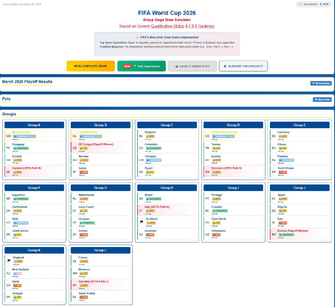
Task: Click SUPPORT THIS PROJECT button
Action: [243, 66]
